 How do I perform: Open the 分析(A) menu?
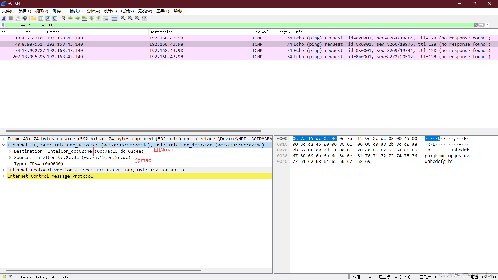93,11
